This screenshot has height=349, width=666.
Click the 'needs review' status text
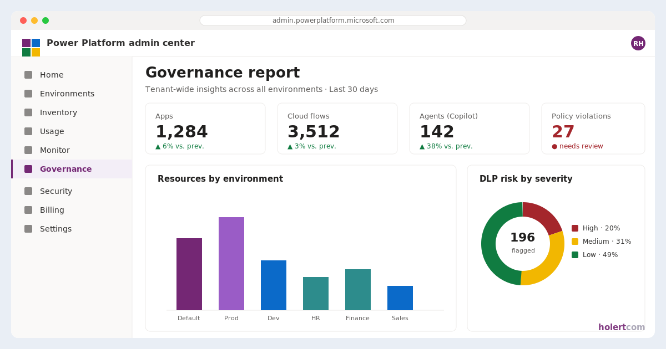581,146
